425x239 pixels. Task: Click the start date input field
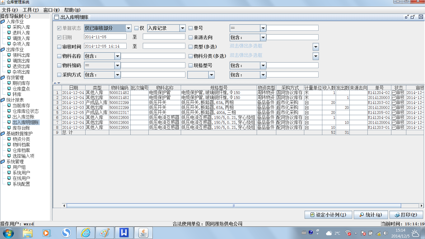click(x=105, y=37)
